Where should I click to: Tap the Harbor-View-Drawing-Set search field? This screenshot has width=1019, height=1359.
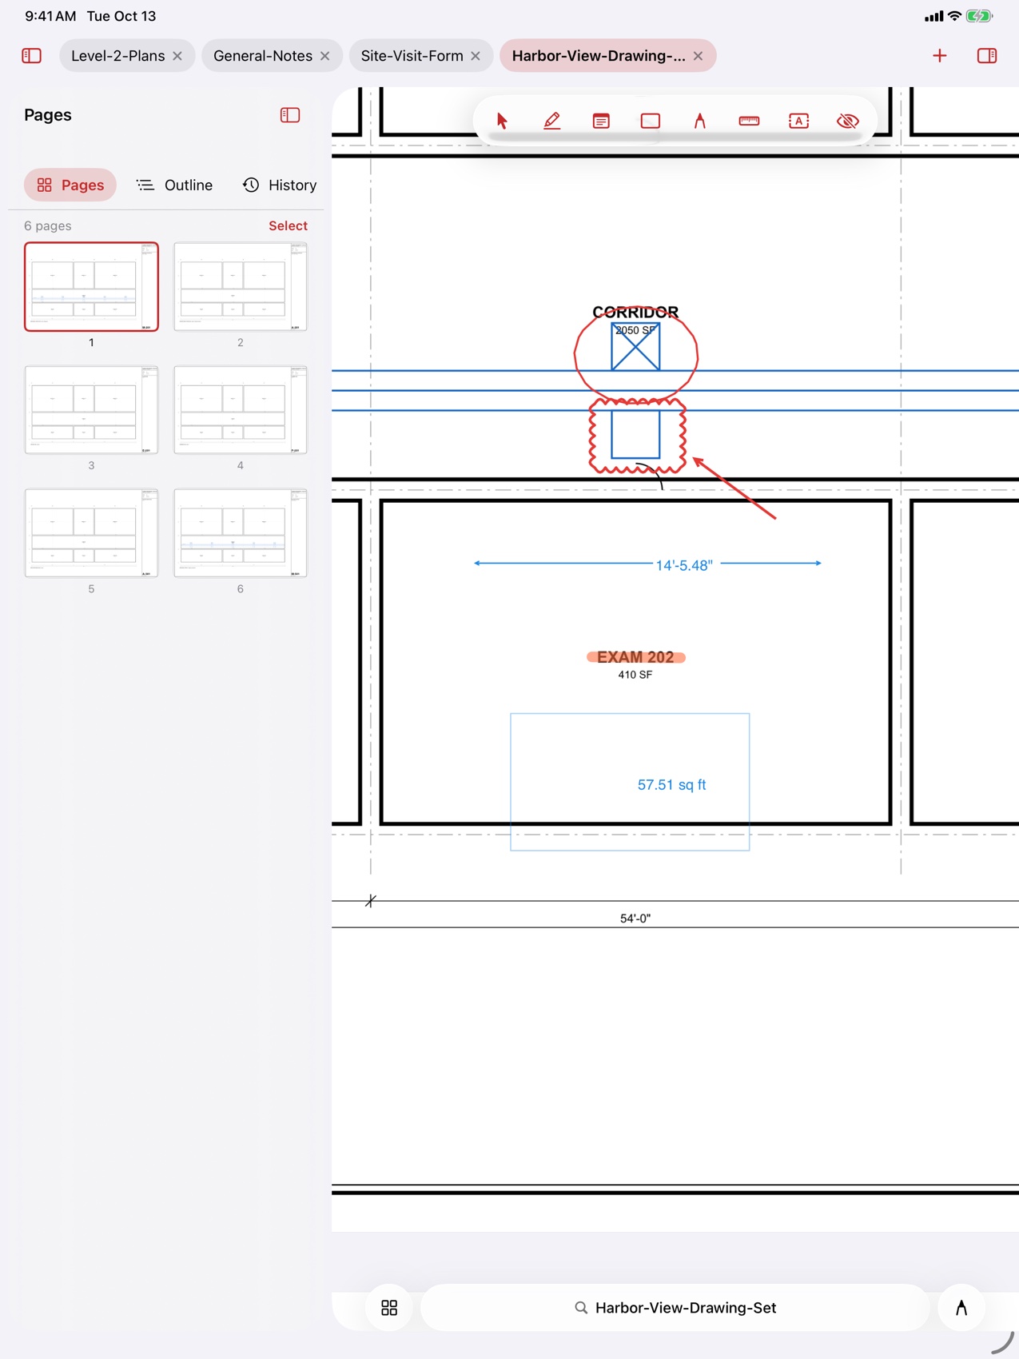(675, 1308)
